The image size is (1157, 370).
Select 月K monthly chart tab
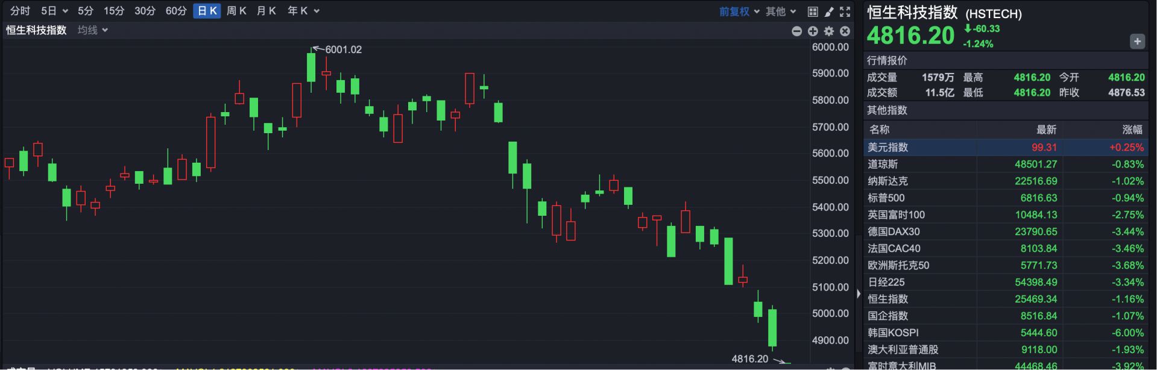[266, 11]
